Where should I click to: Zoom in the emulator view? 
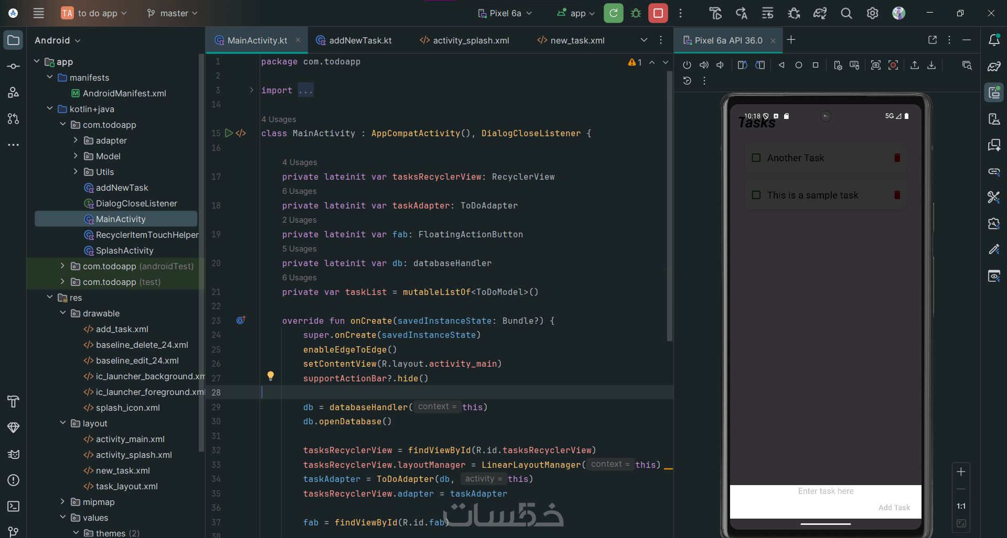pos(961,472)
